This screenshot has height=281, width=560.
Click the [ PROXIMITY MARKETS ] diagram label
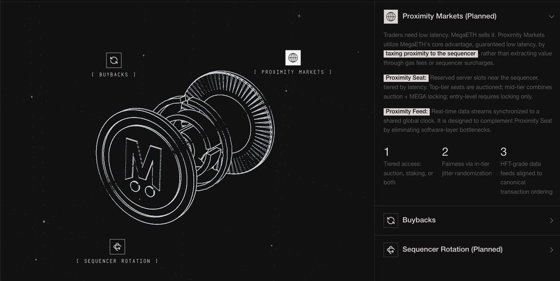(x=293, y=72)
